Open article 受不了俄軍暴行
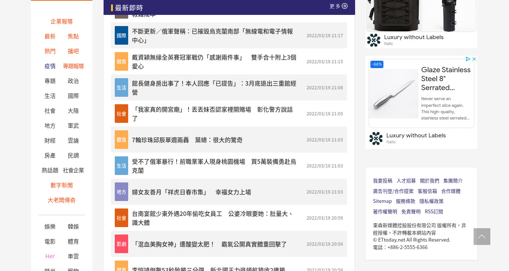Screen dimensions: 509x271 click(214, 166)
